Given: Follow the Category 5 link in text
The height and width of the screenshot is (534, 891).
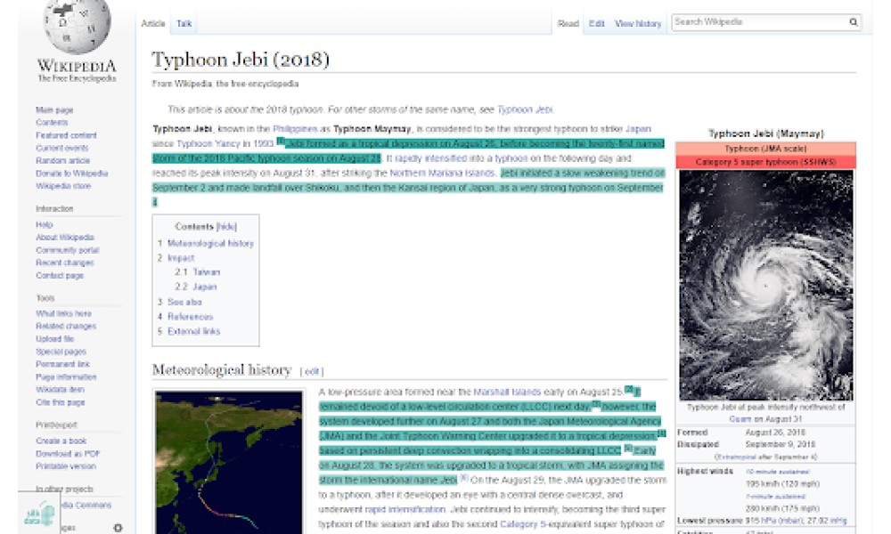Looking at the screenshot, I should 522,524.
